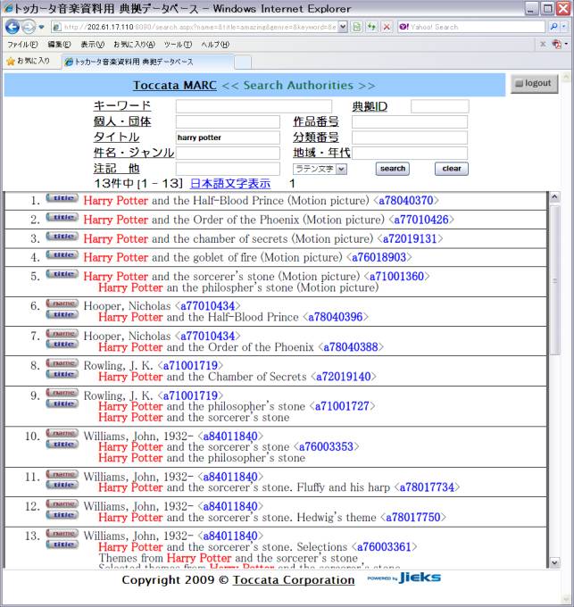Open a new blank browser tab
The image size is (574, 607).
[x=243, y=62]
